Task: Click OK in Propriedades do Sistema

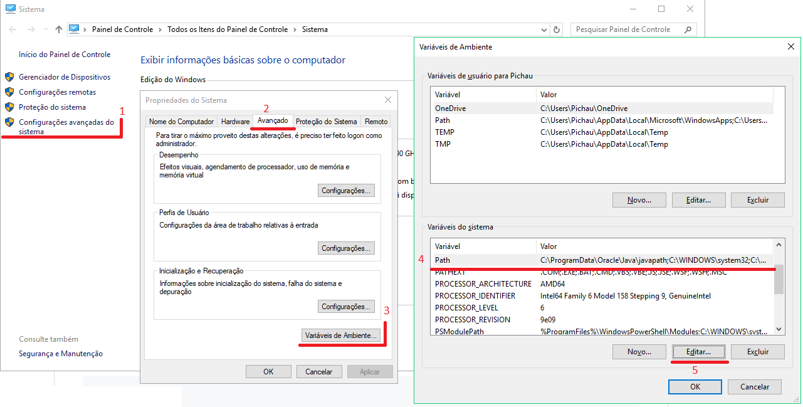Action: click(x=268, y=371)
